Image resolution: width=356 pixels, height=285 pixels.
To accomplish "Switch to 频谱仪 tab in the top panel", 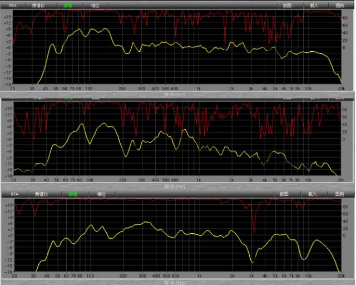I will 38,6.
